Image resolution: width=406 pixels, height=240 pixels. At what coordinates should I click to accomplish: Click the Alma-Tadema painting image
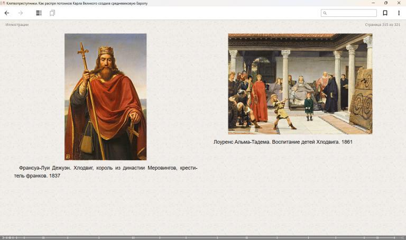[300, 84]
